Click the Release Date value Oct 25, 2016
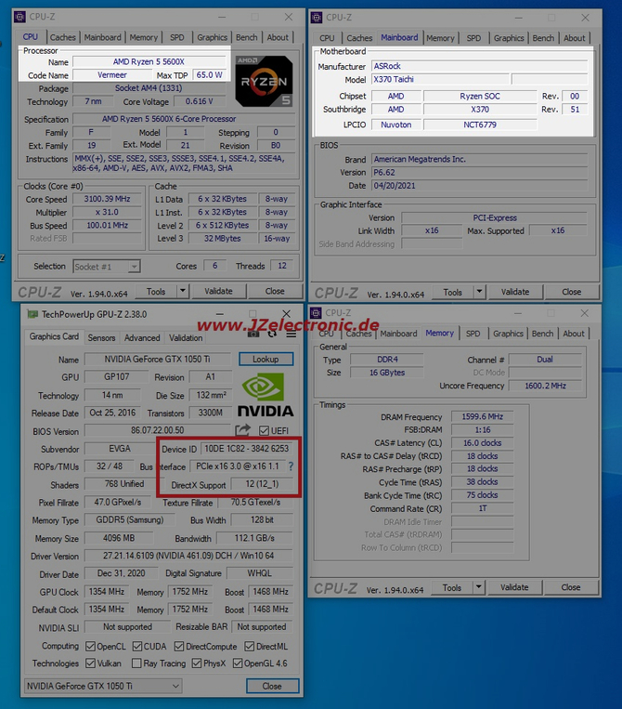Image resolution: width=622 pixels, height=709 pixels. click(x=112, y=413)
